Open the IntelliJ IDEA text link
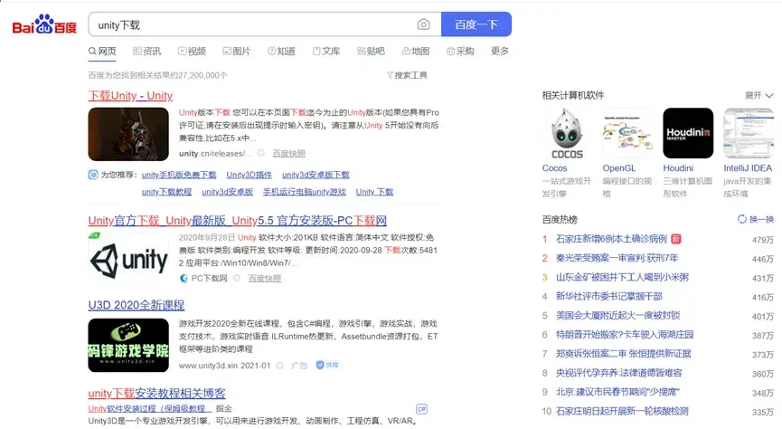 click(x=748, y=168)
